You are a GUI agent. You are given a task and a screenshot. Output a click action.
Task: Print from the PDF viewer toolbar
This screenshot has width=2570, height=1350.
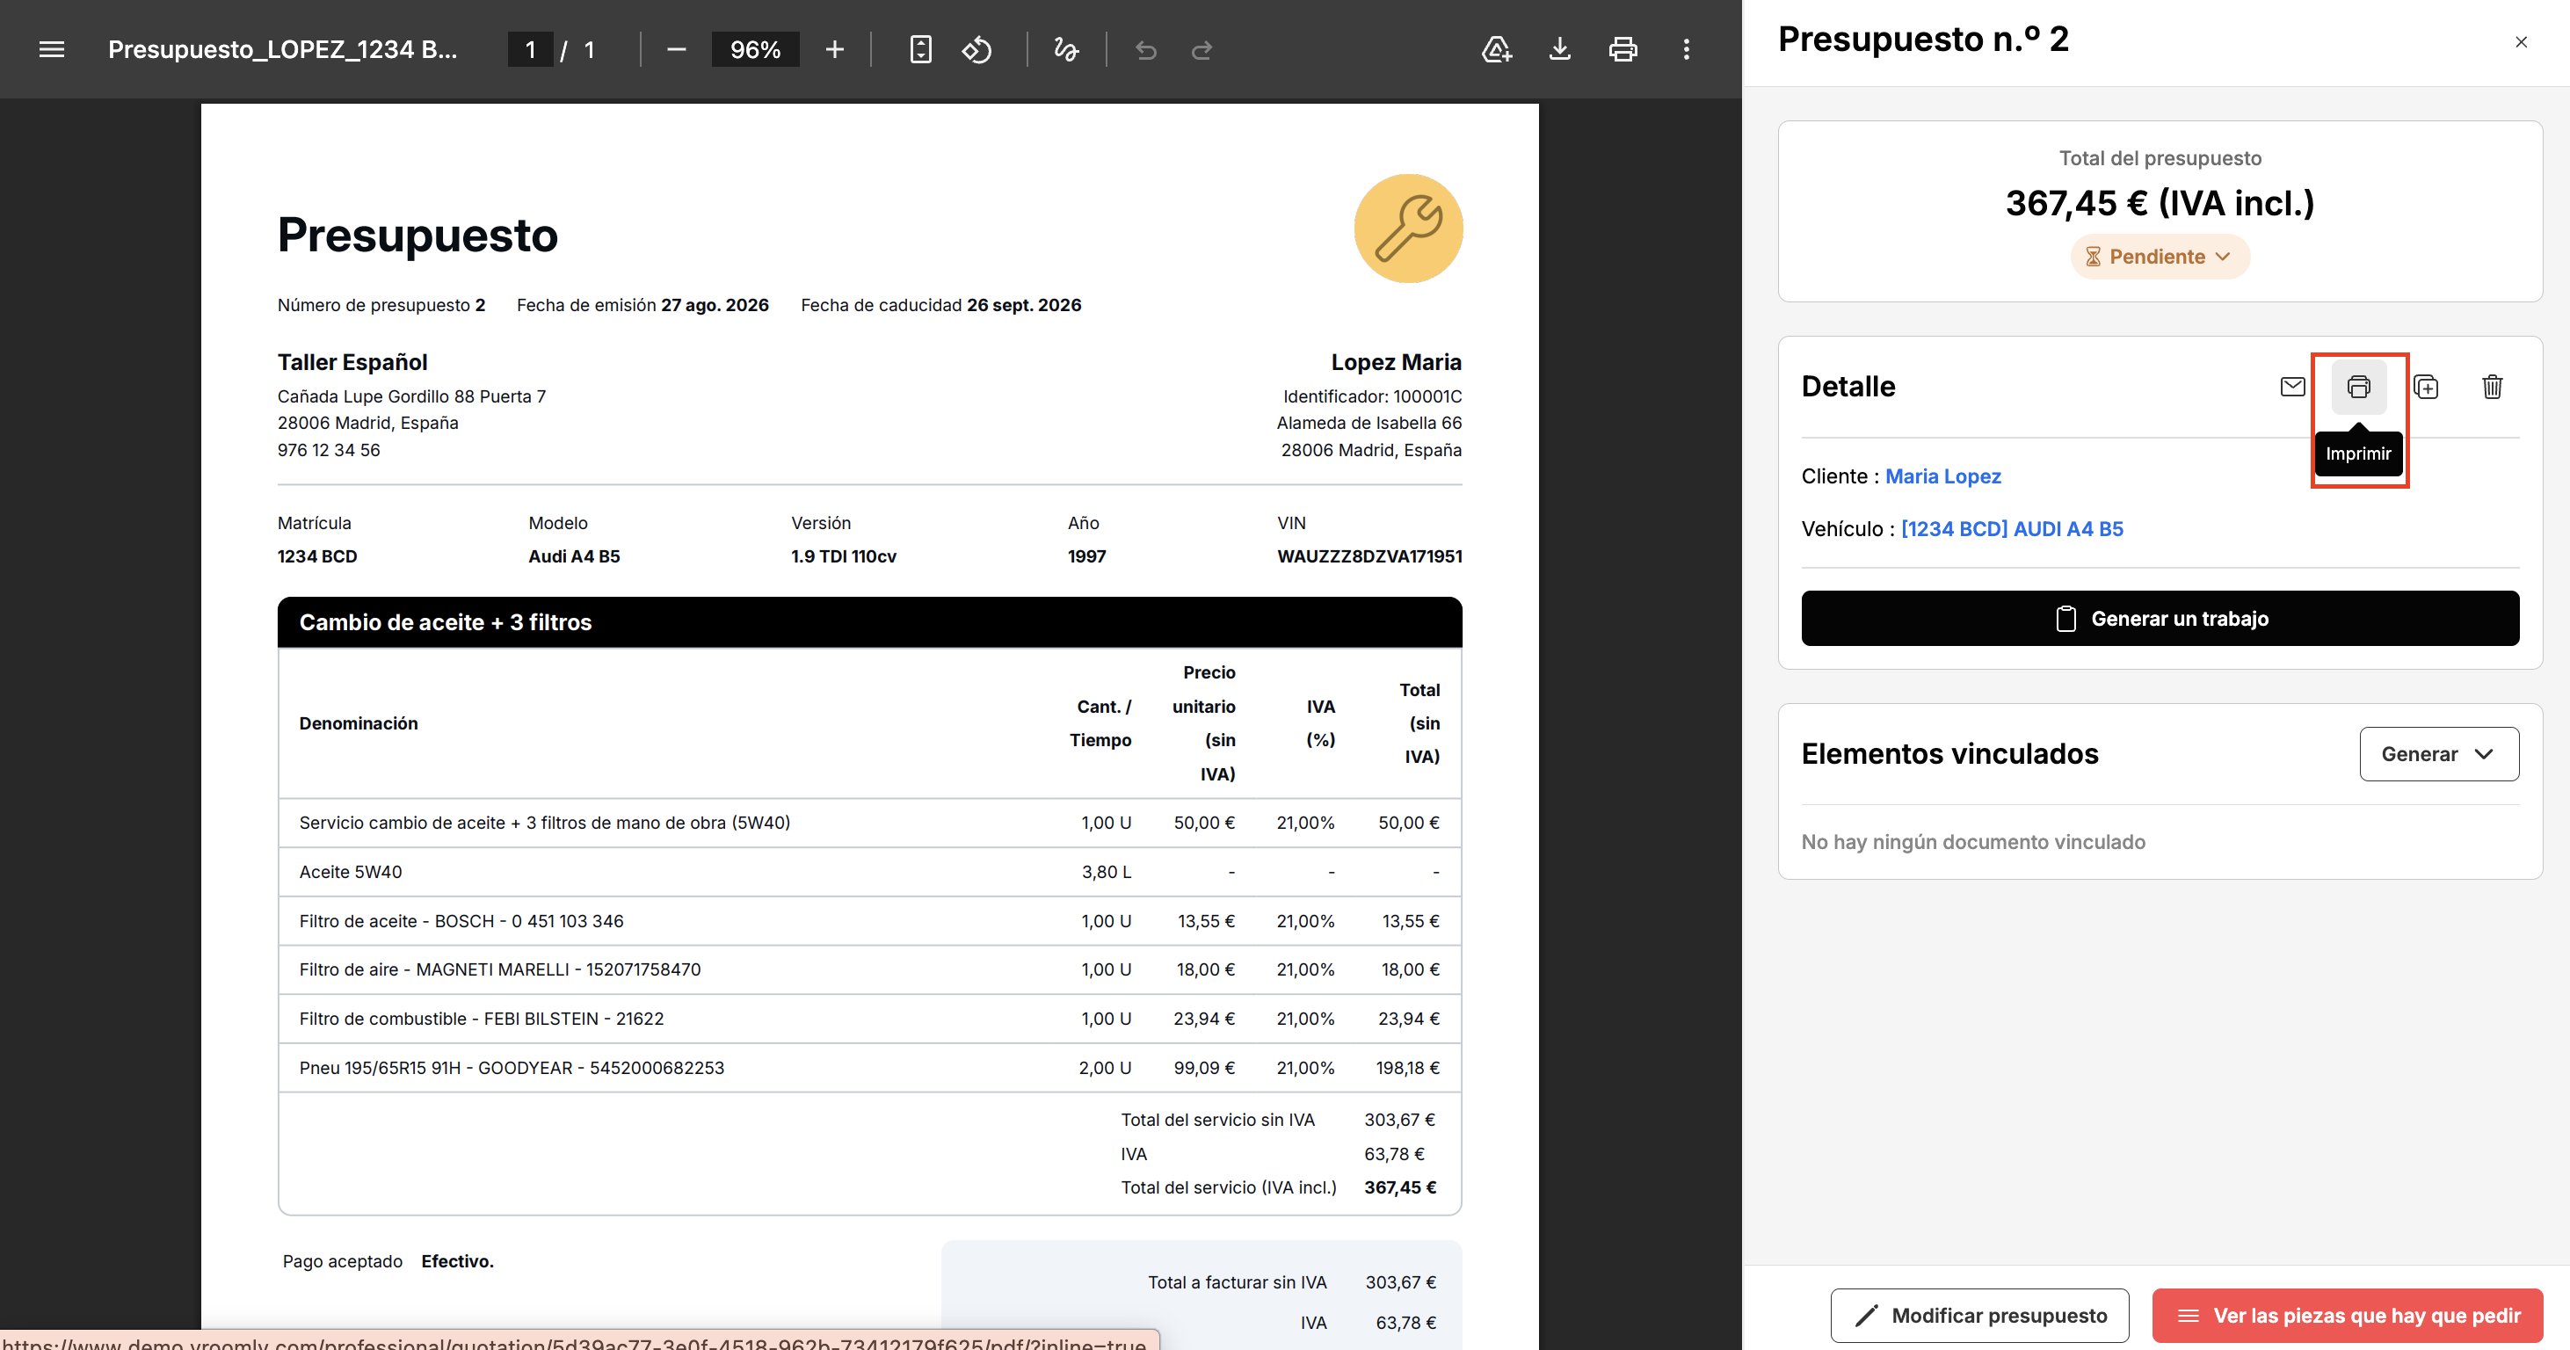(1623, 49)
